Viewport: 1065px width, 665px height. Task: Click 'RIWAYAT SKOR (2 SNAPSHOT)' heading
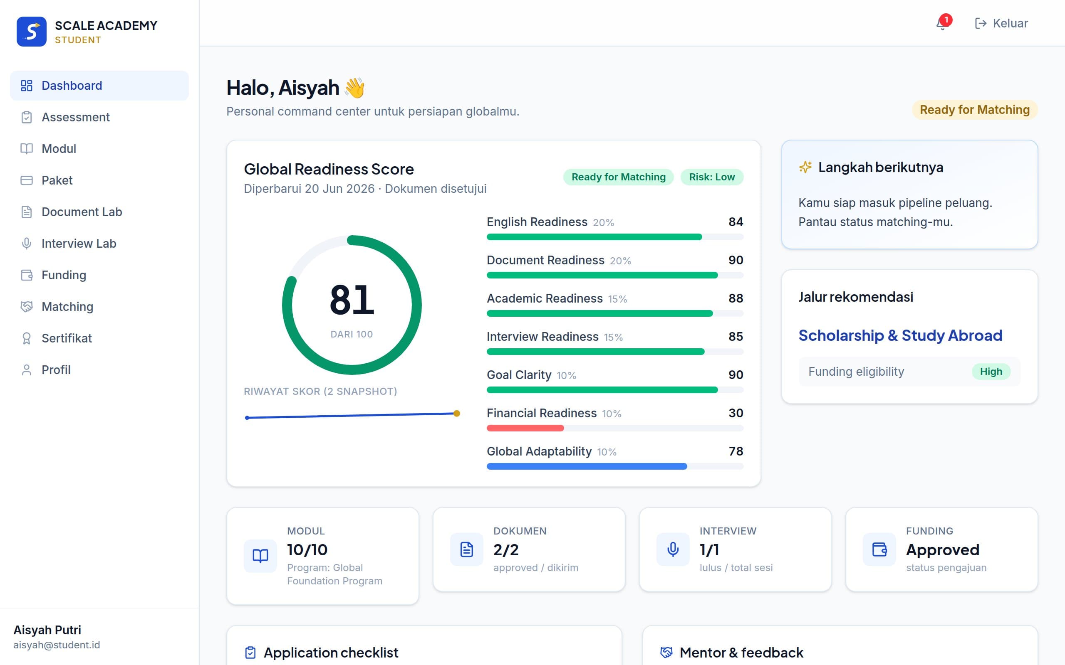click(x=320, y=392)
